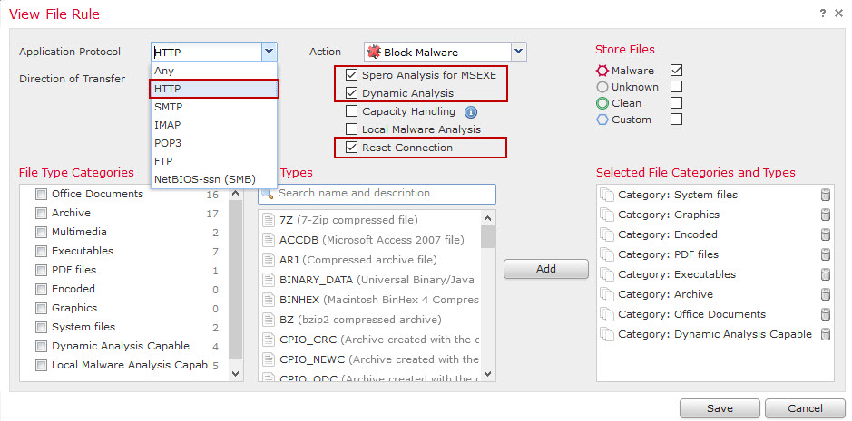The height and width of the screenshot is (421, 852).
Task: Click the search magnifier icon
Action: 268,194
